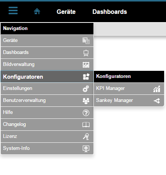Viewport: 166px width, 175px height.
Task: Click the Dashboards easel icon
Action: coord(86,53)
